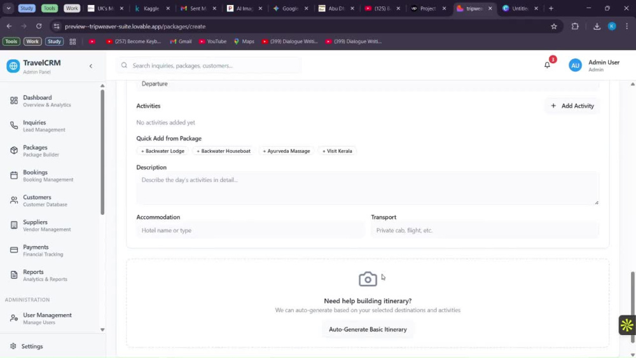This screenshot has width=636, height=358.
Task: Collapse the sidebar with chevron arrow
Action: pyautogui.click(x=91, y=66)
